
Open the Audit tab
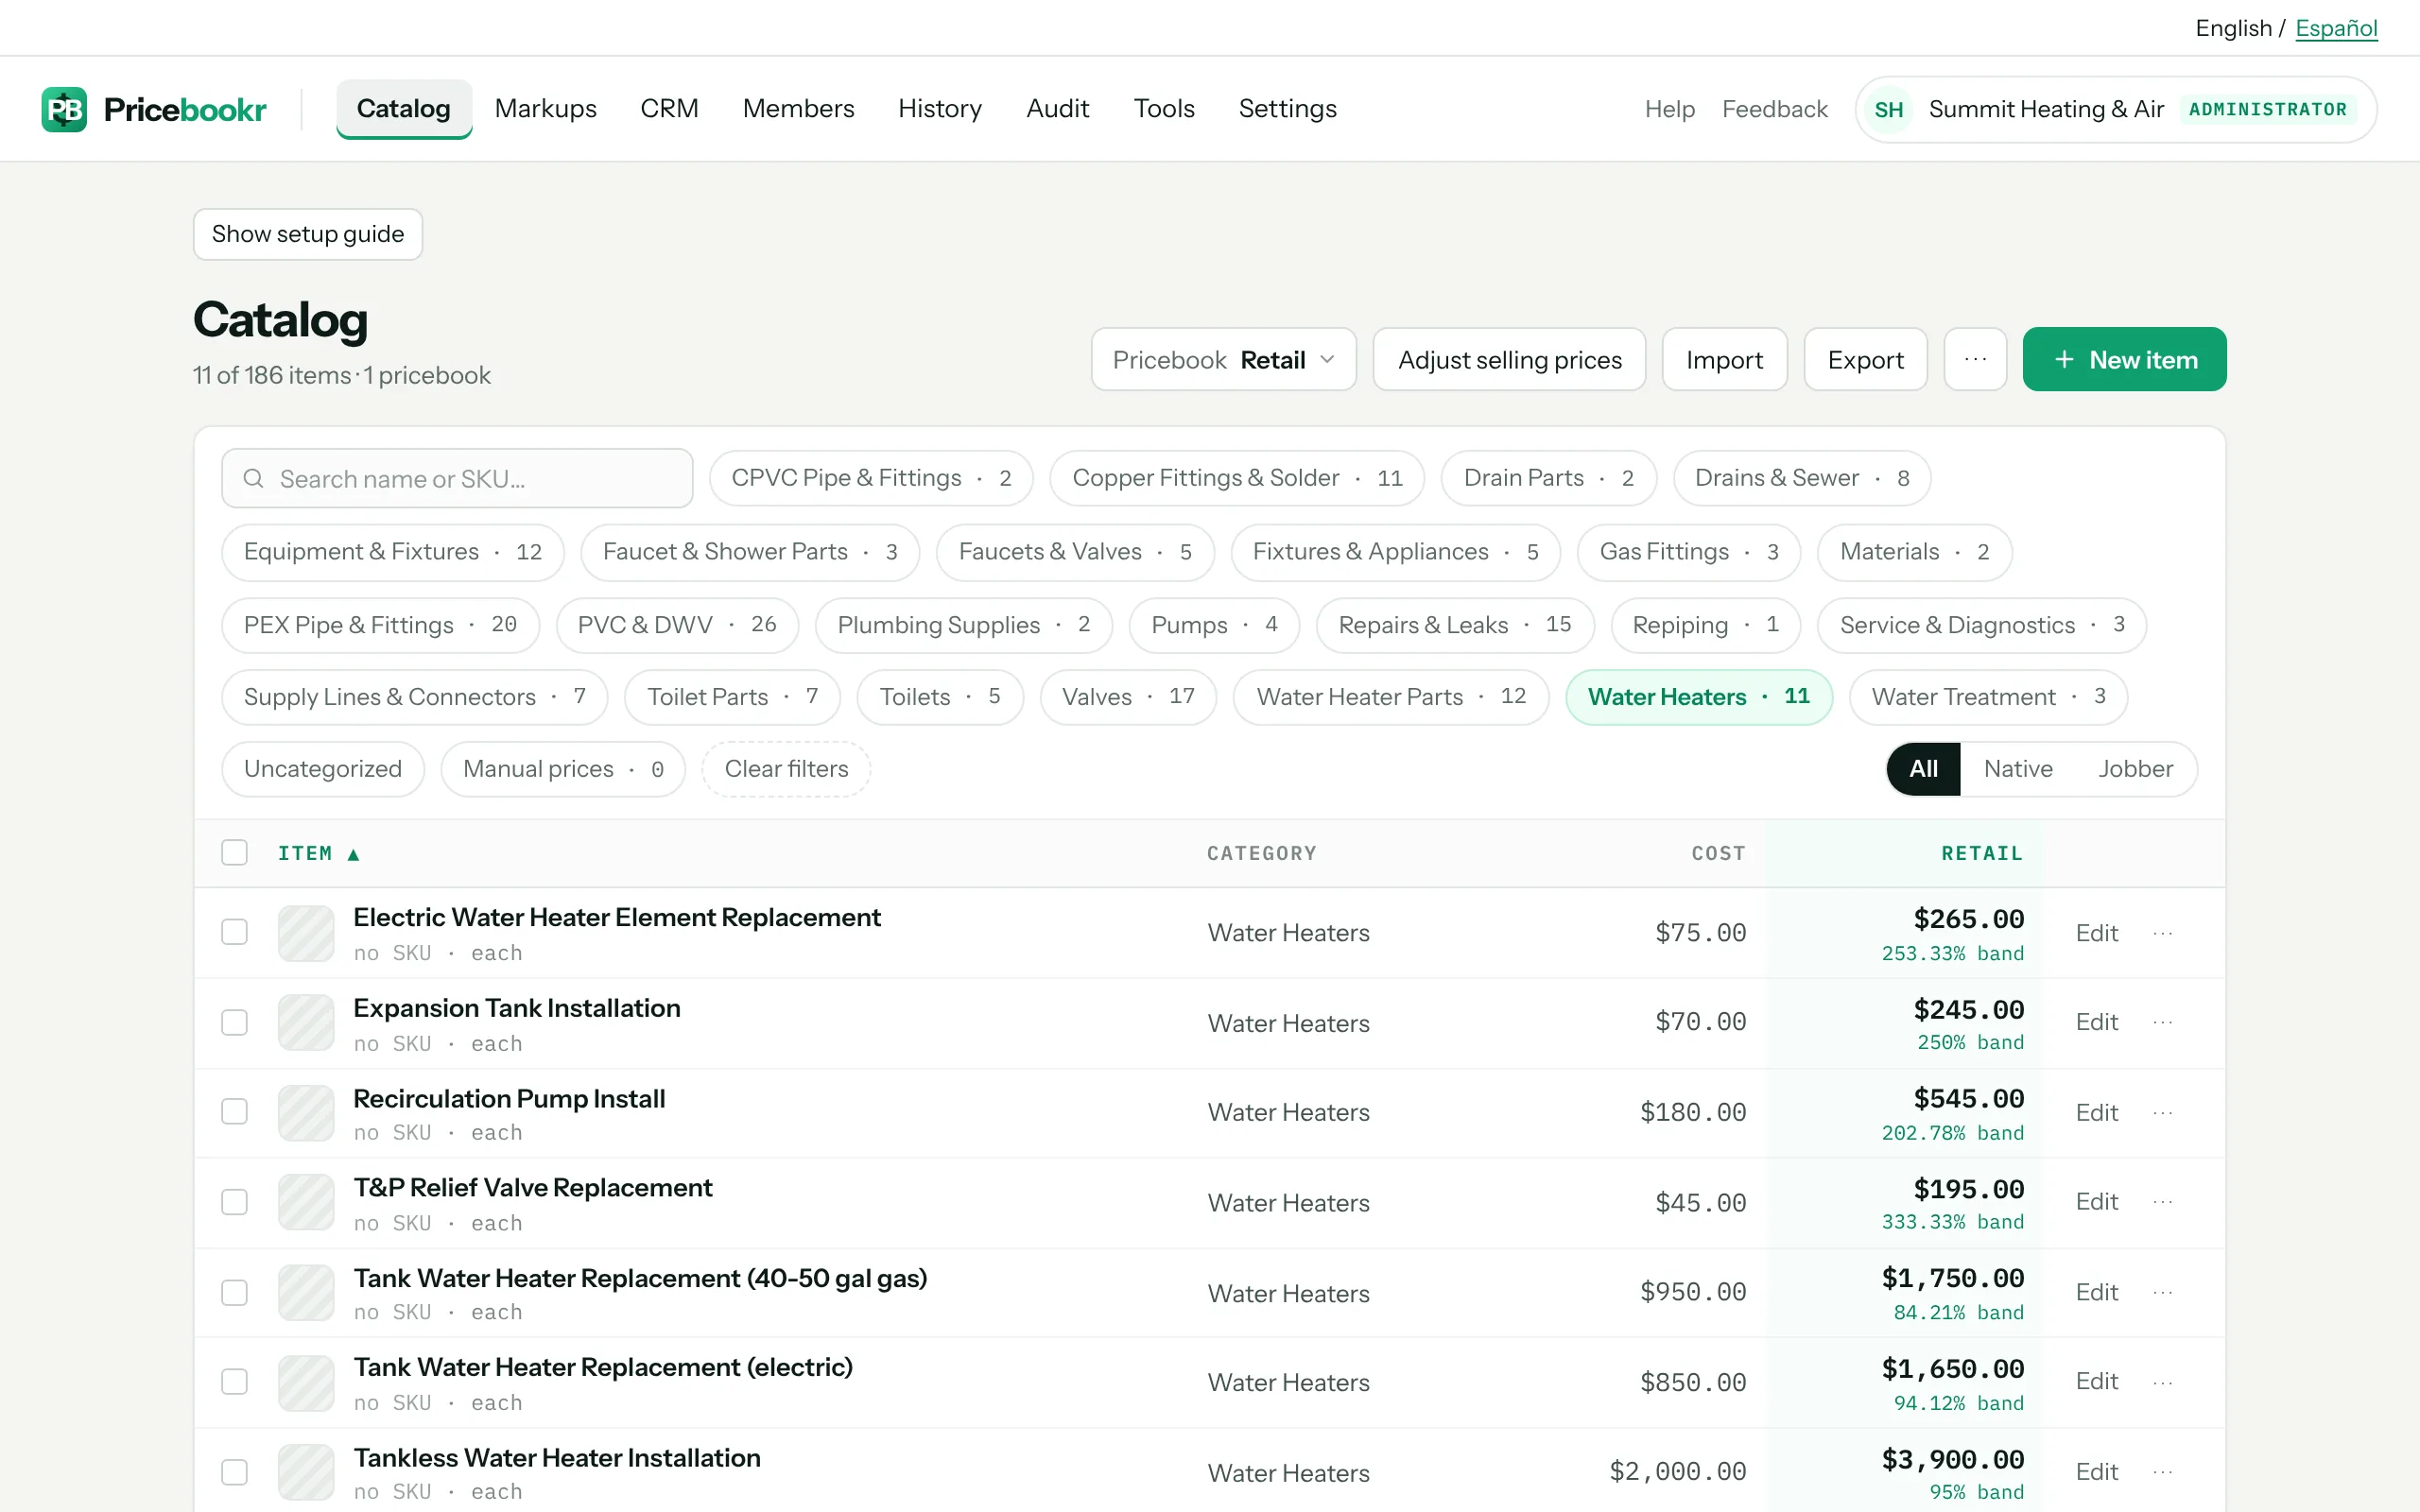tap(1057, 108)
